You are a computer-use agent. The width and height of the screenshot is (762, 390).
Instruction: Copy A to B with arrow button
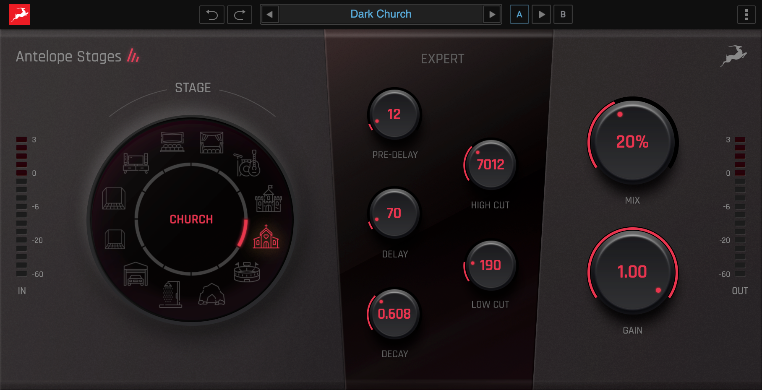tap(541, 15)
